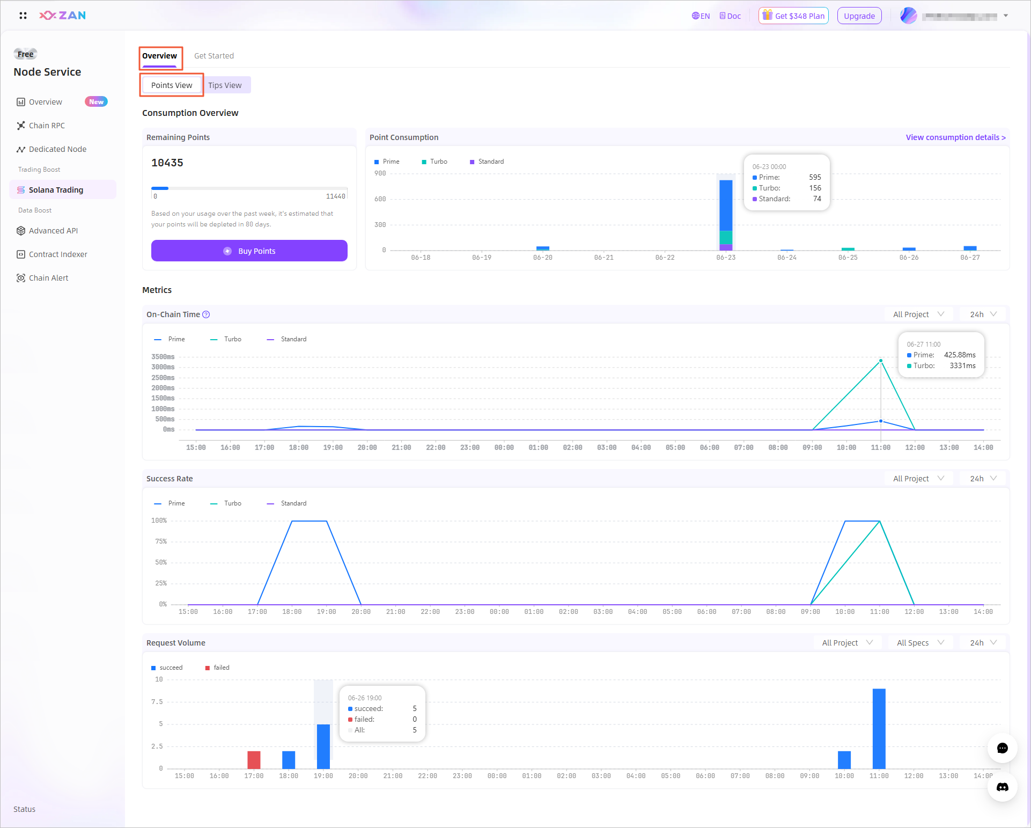This screenshot has height=828, width=1031.
Task: Toggle Turbo legend in Point Consumption
Action: [x=435, y=162]
